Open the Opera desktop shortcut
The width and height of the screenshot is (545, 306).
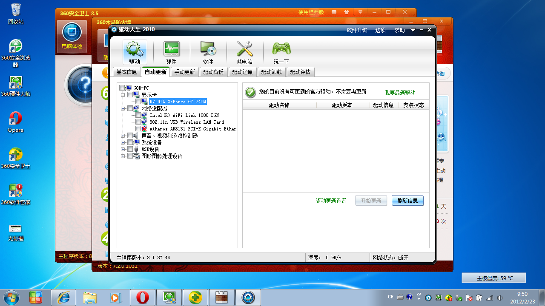(x=16, y=122)
